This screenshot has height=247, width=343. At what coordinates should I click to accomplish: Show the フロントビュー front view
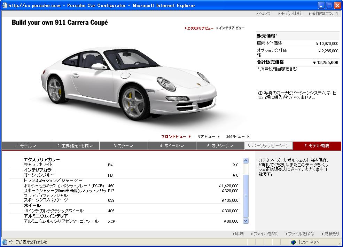tap(176, 137)
